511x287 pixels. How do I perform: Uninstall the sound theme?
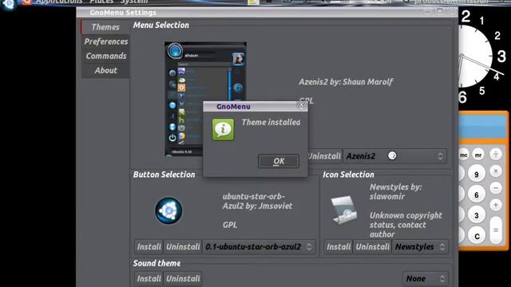183,278
